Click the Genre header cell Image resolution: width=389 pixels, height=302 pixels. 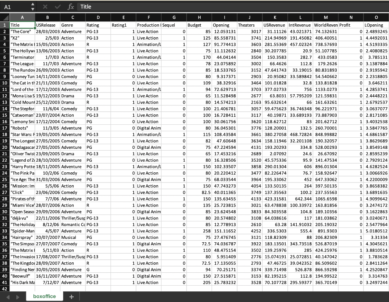click(x=73, y=25)
